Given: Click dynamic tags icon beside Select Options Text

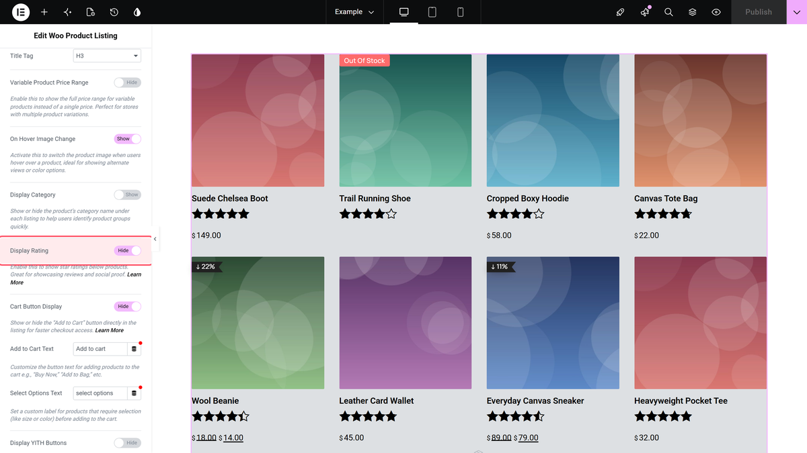Looking at the screenshot, I should (x=134, y=393).
